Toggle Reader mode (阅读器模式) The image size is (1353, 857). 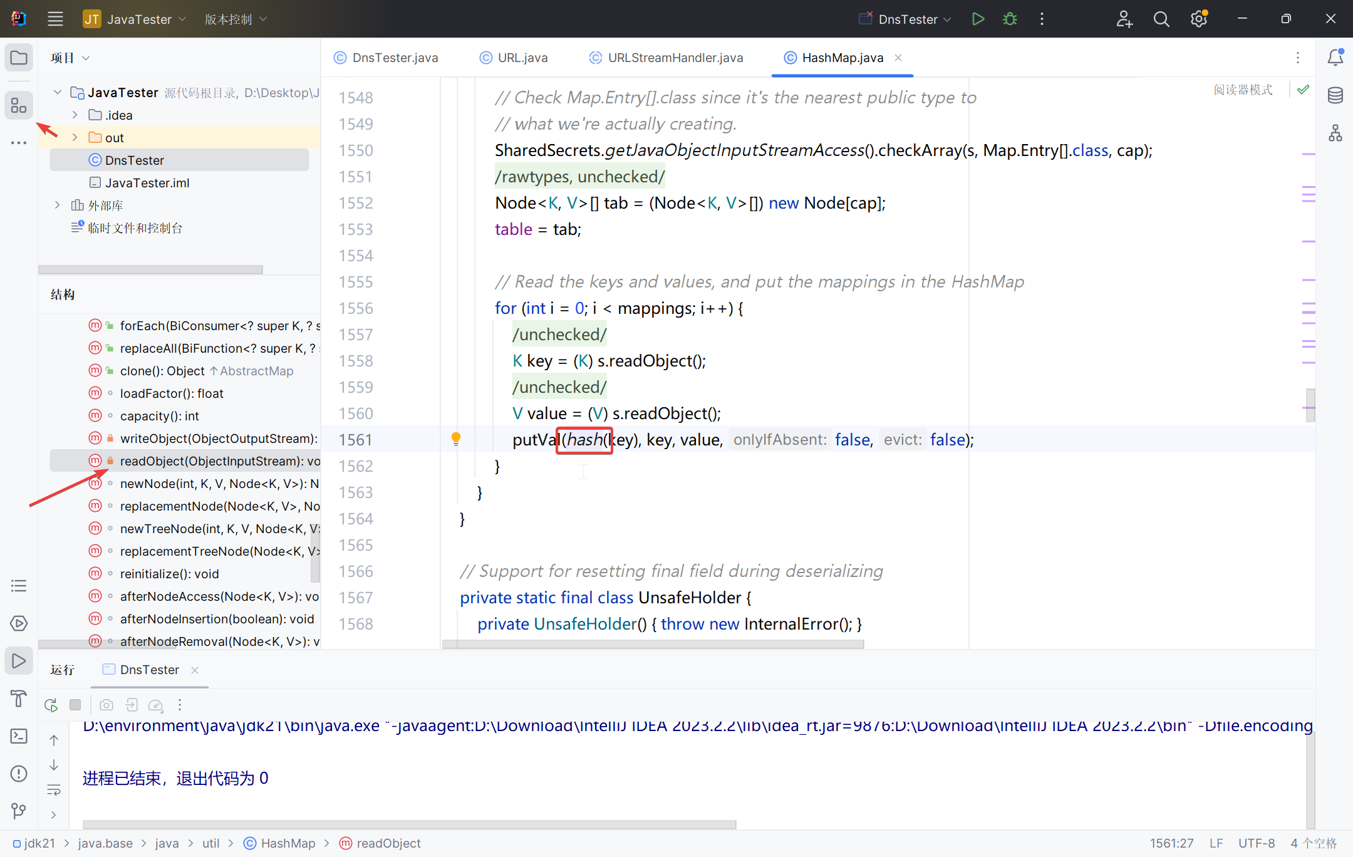pos(1243,90)
